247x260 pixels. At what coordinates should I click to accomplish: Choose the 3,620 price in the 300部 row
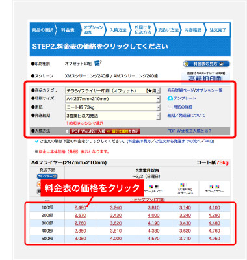[x=116, y=223]
